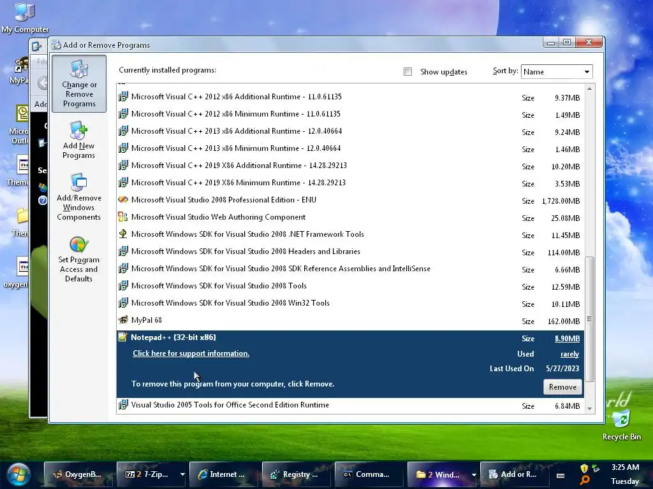Switch to Registry Editor taskbar button
The height and width of the screenshot is (489, 653).
[x=297, y=474]
